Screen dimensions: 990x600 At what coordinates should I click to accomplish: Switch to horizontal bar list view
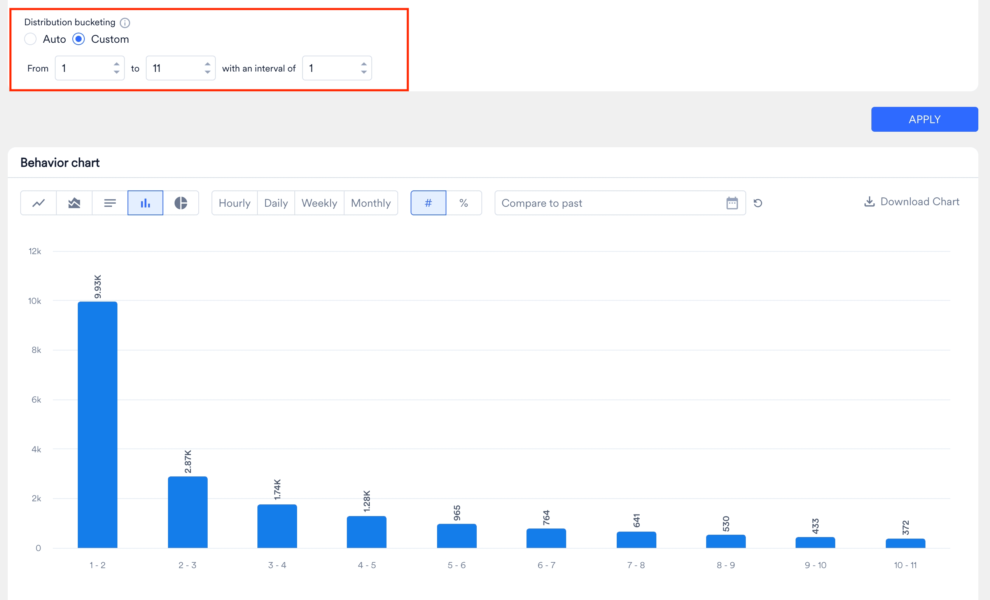[110, 203]
